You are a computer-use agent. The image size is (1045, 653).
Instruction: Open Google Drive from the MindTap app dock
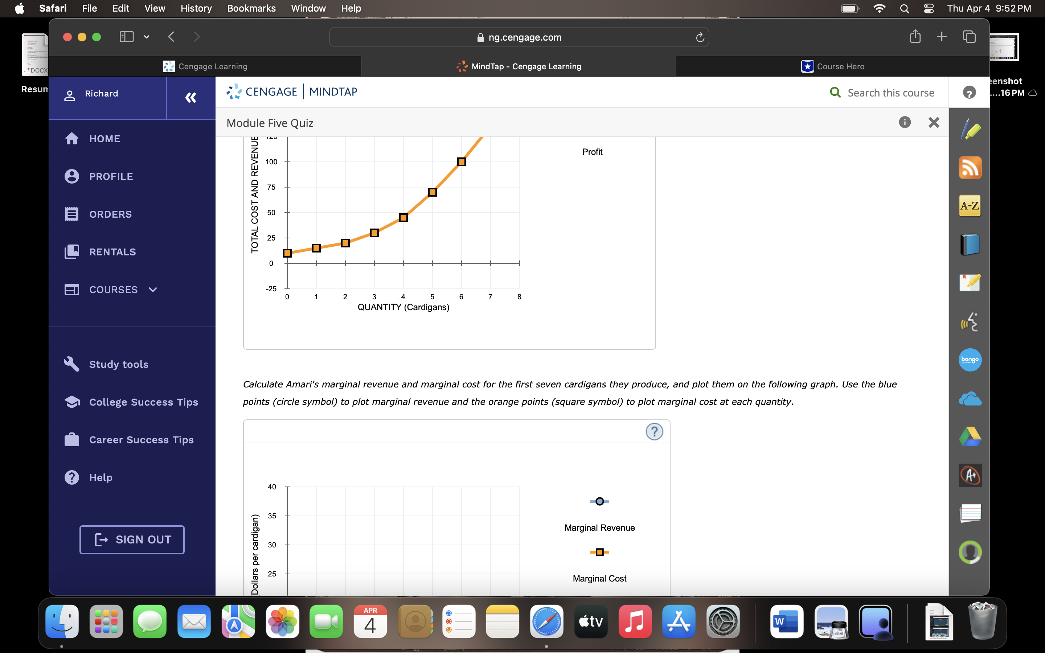click(970, 436)
